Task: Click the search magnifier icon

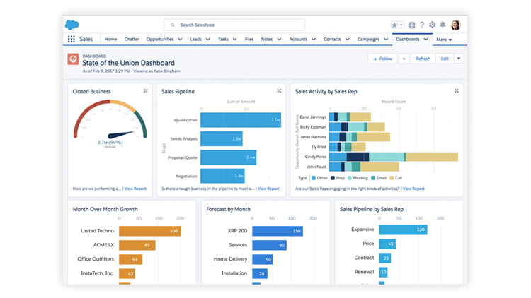Action: [x=173, y=25]
